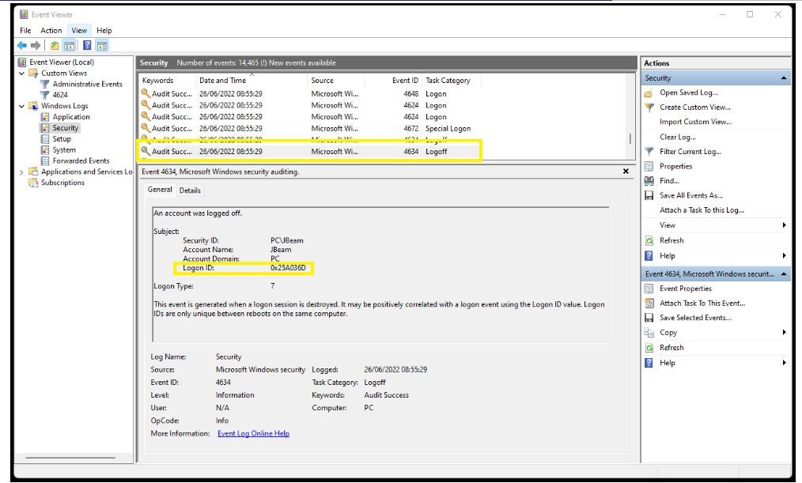Collapse the Windows Logs tree node

21,106
